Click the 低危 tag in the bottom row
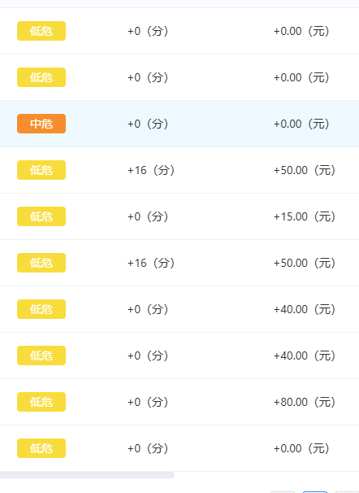 [41, 448]
